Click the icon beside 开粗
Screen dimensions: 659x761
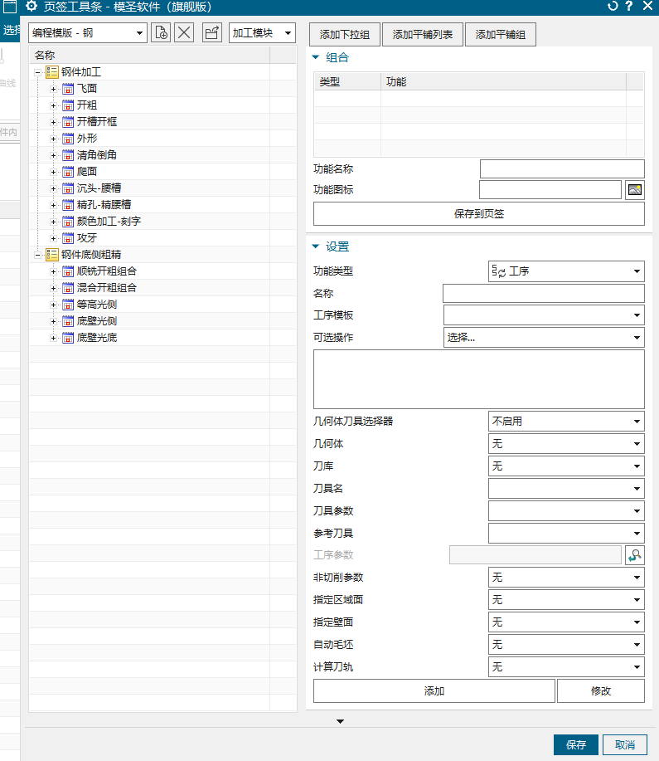(68, 105)
